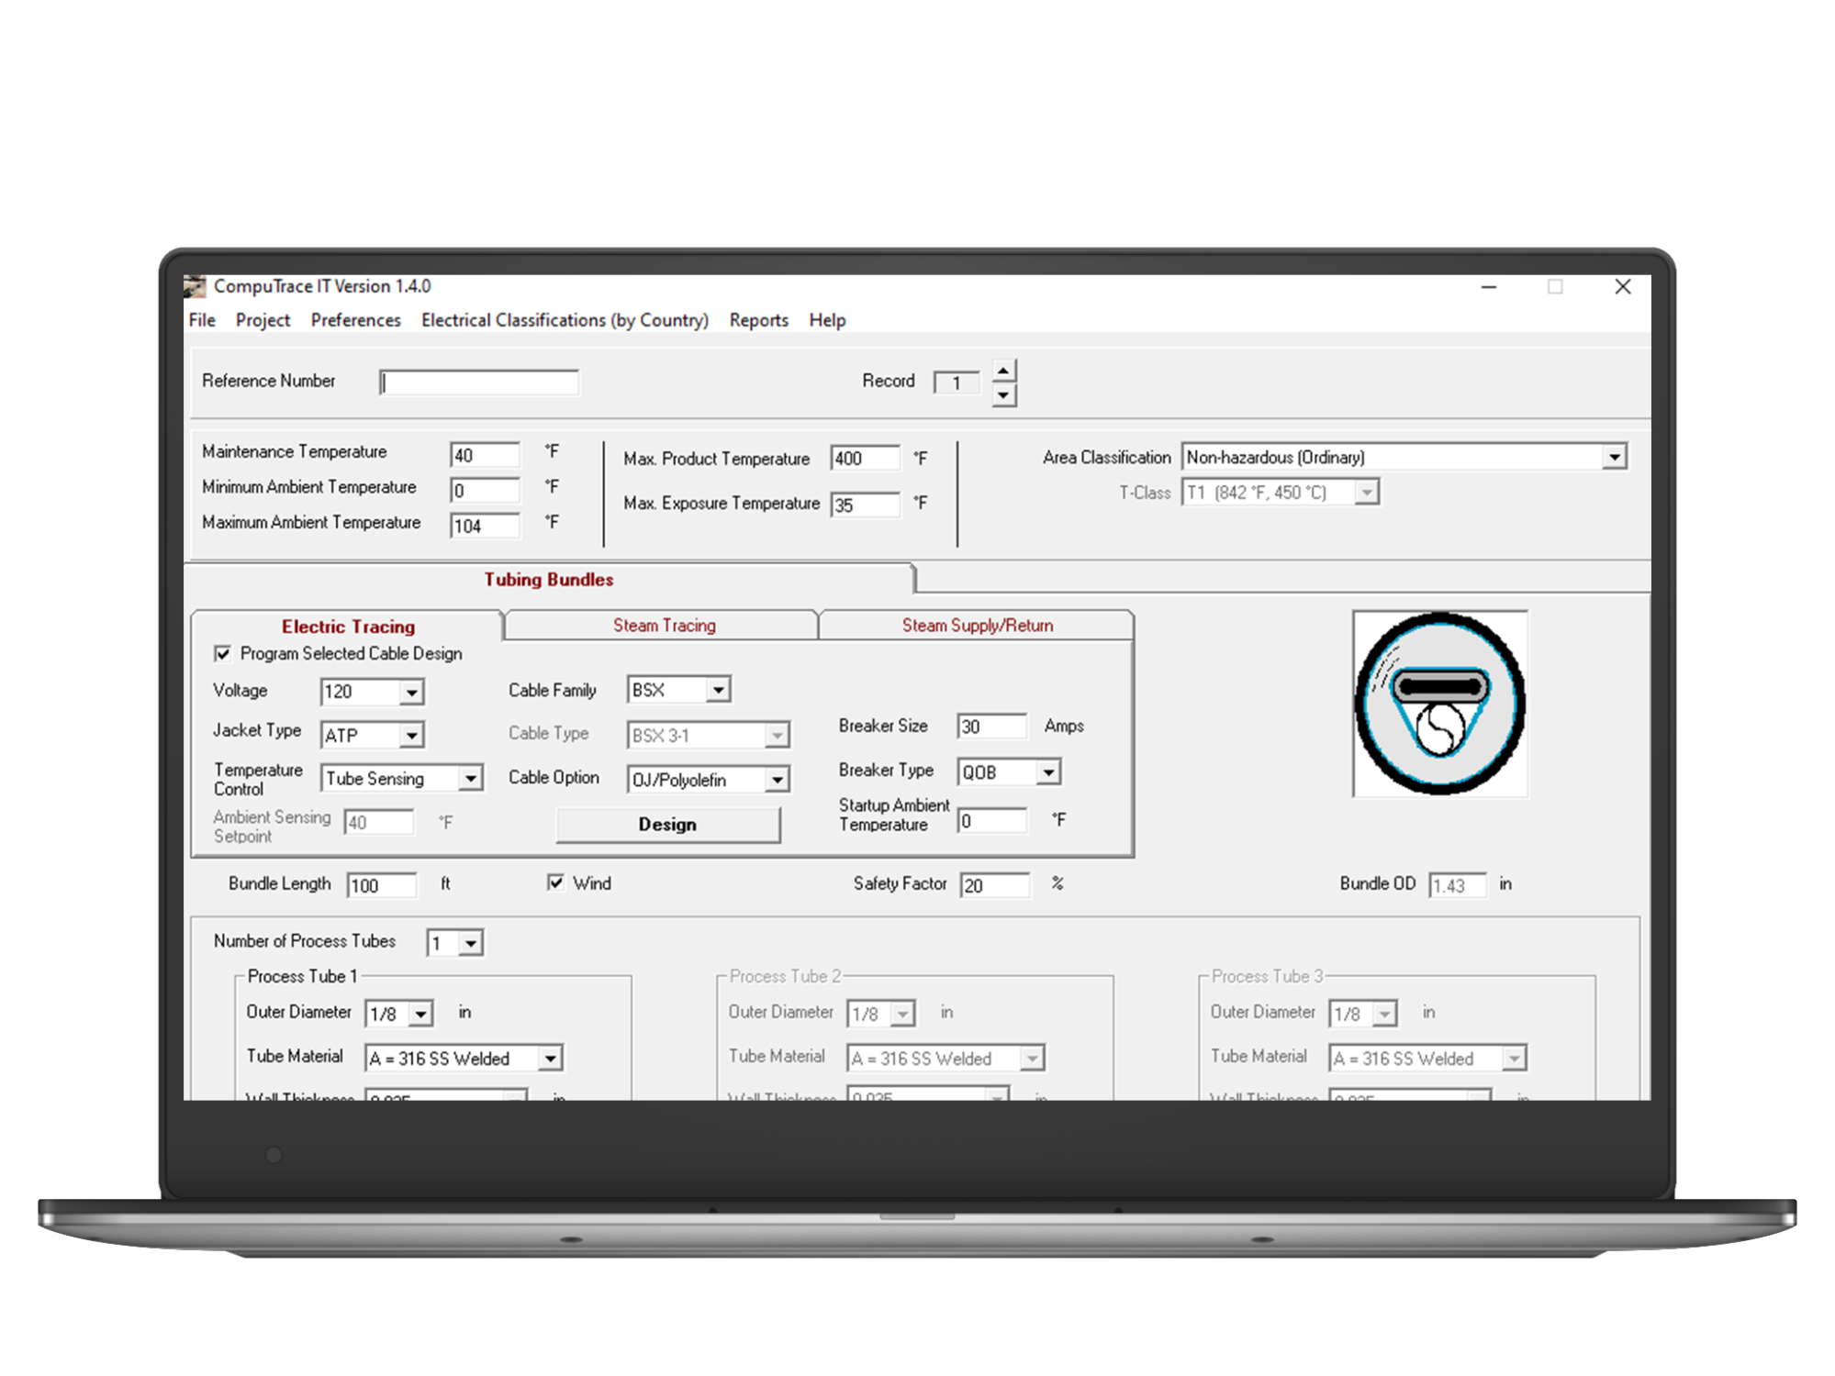Open Process Tube 1 Outer Diameter dropdown

click(x=420, y=1014)
